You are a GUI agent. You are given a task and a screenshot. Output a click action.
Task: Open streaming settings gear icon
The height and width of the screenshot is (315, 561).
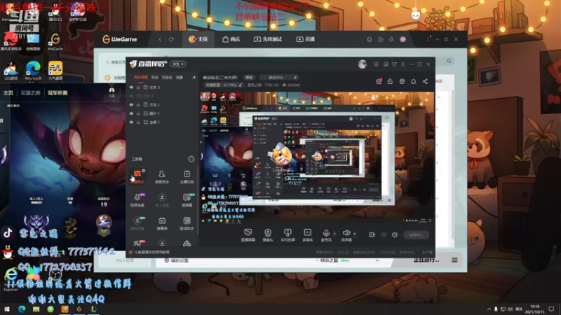(395, 234)
